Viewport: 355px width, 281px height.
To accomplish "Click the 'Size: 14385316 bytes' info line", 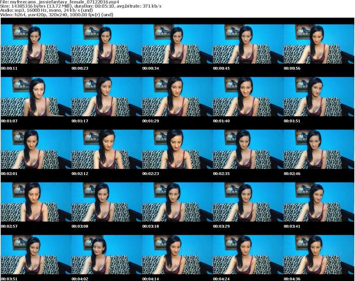I will click(80, 6).
